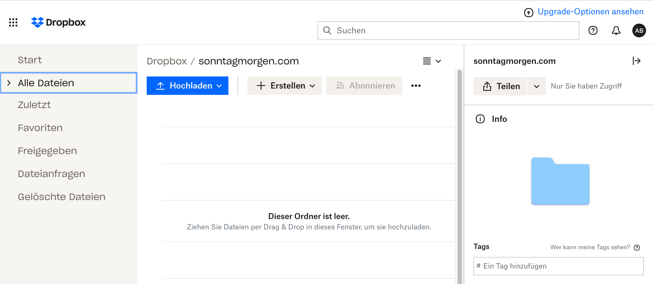
Task: Open Upgrade-Optionen ansehen link
Action: pos(591,11)
